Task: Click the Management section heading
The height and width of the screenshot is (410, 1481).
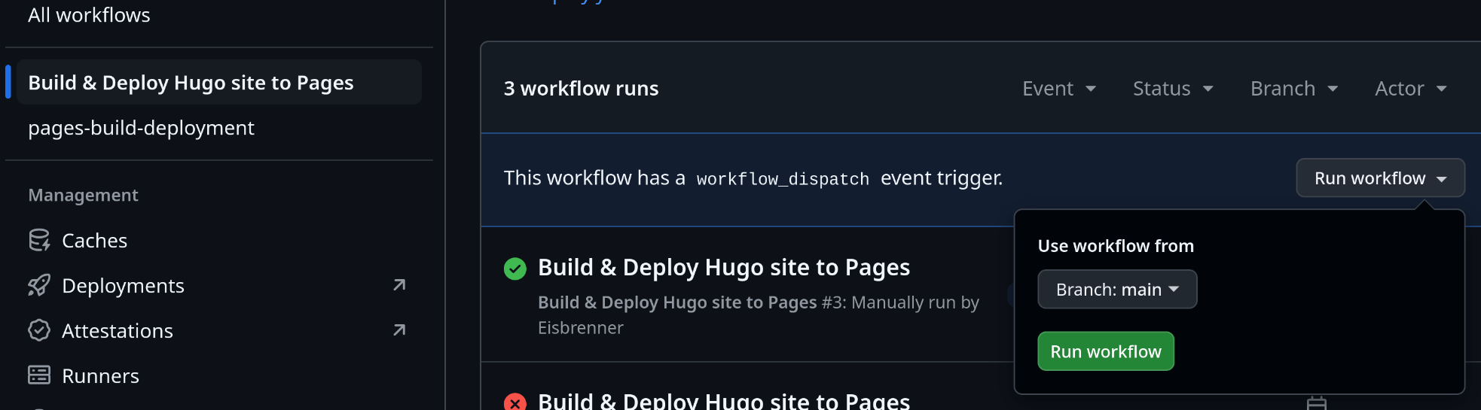Action: coord(83,196)
